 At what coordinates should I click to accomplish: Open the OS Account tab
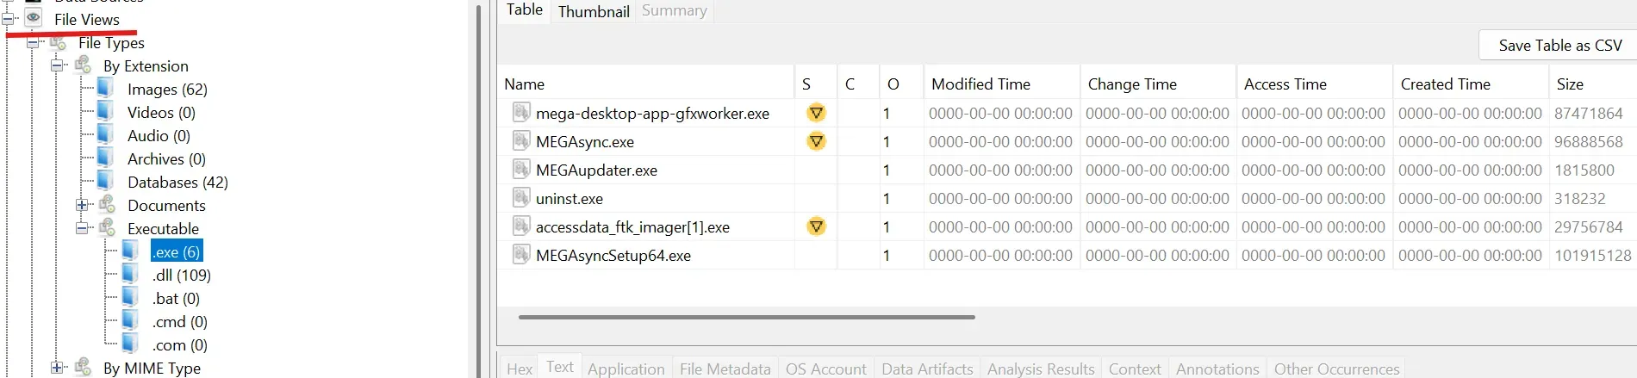point(826,369)
